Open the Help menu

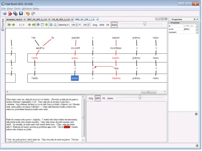click(x=36, y=9)
